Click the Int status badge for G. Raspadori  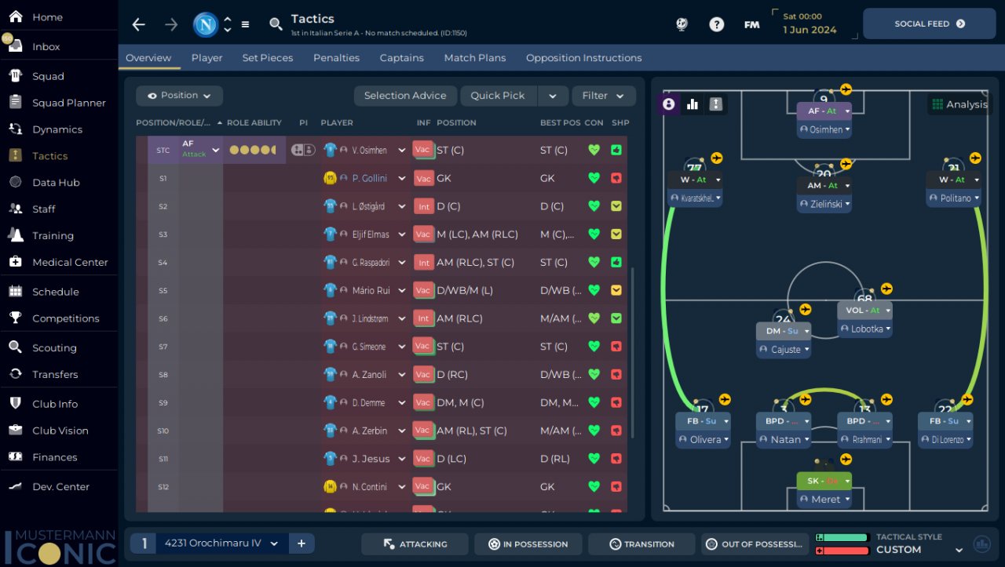[x=424, y=263]
